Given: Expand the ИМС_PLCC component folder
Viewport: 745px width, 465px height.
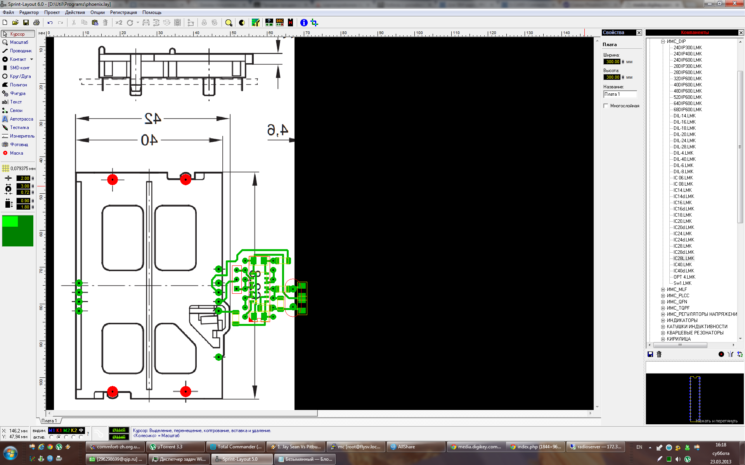Looking at the screenshot, I should tap(663, 296).
